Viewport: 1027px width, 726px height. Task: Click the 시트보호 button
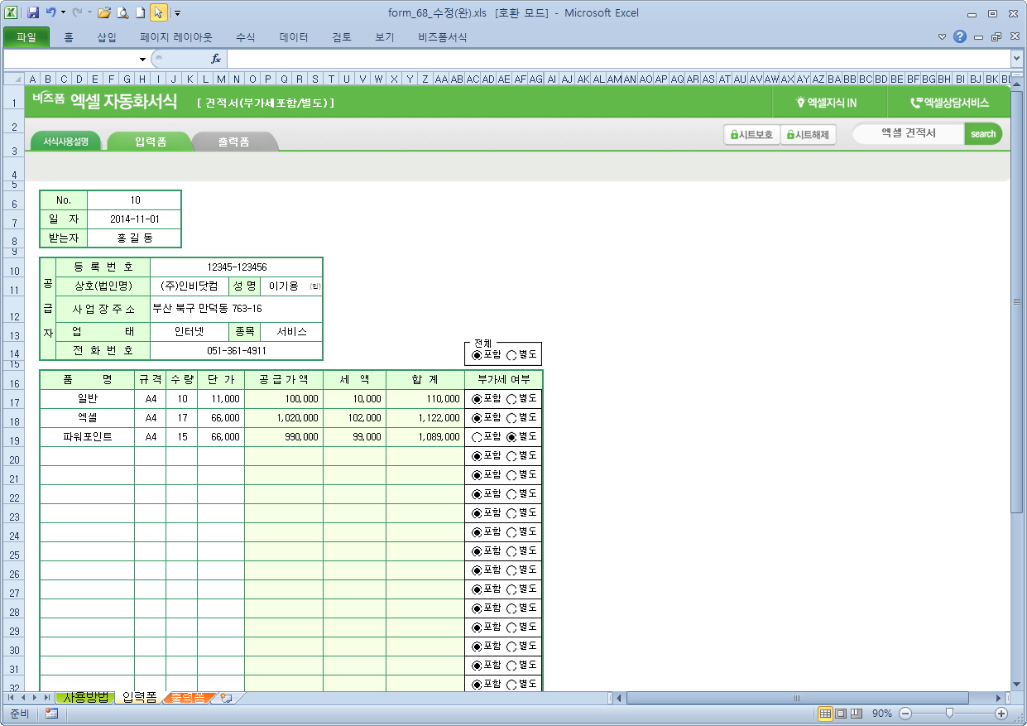[751, 134]
